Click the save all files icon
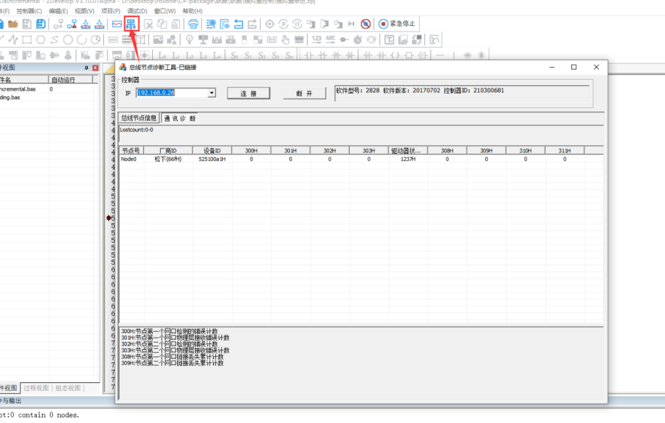The height and width of the screenshot is (423, 665). pos(41,24)
